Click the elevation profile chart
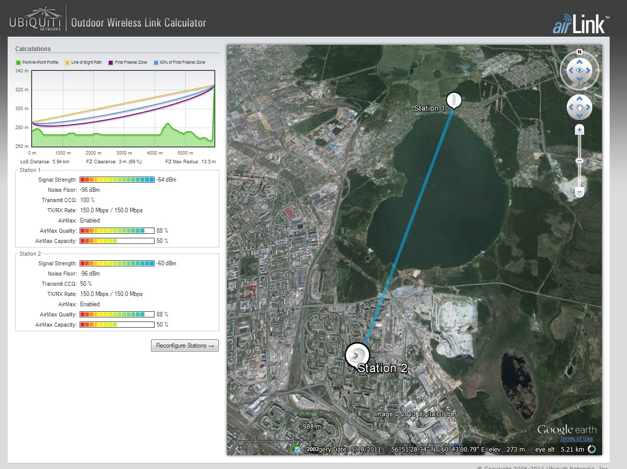 123,109
